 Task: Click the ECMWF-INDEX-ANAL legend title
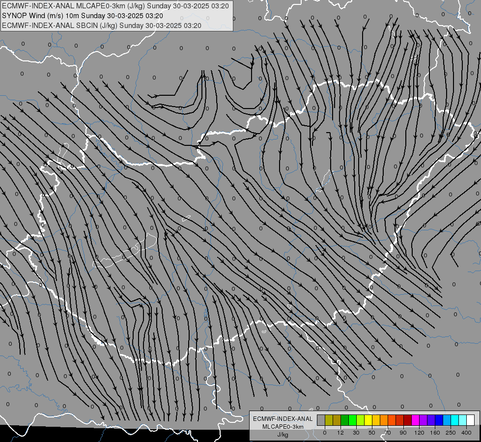point(283,419)
